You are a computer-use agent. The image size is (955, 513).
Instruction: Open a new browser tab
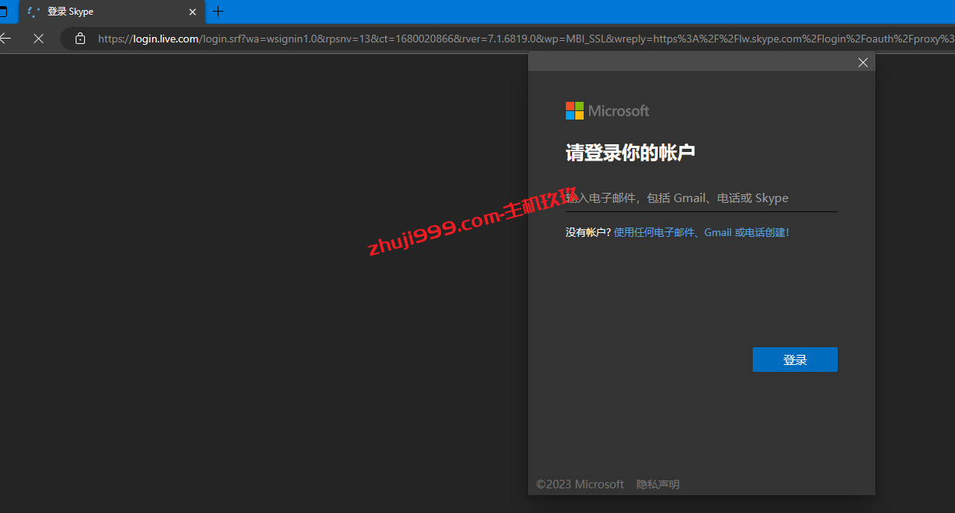218,12
